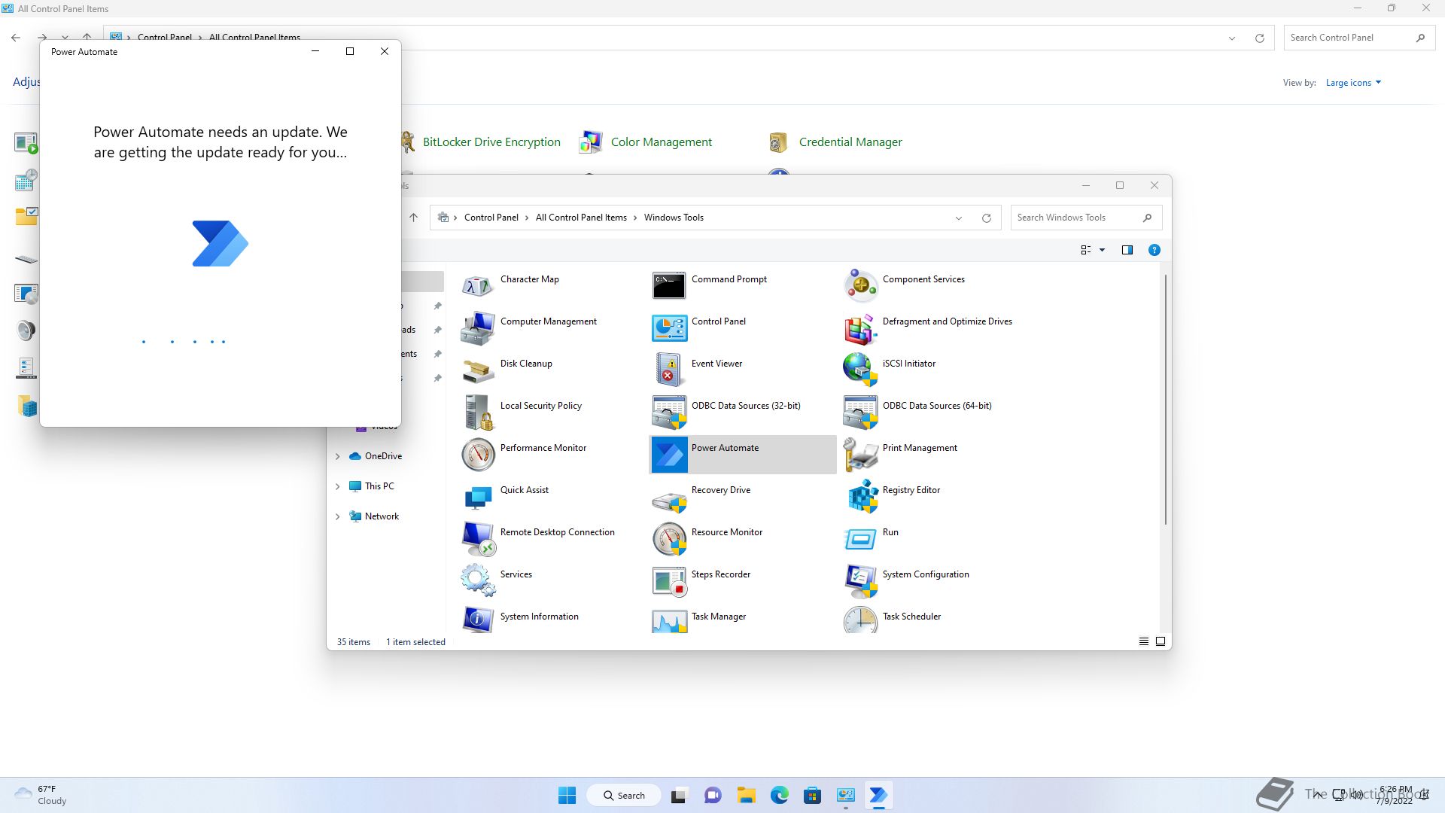Screen dimensions: 1445x813
Task: Expand This PC in navigation pane
Action: tap(337, 486)
